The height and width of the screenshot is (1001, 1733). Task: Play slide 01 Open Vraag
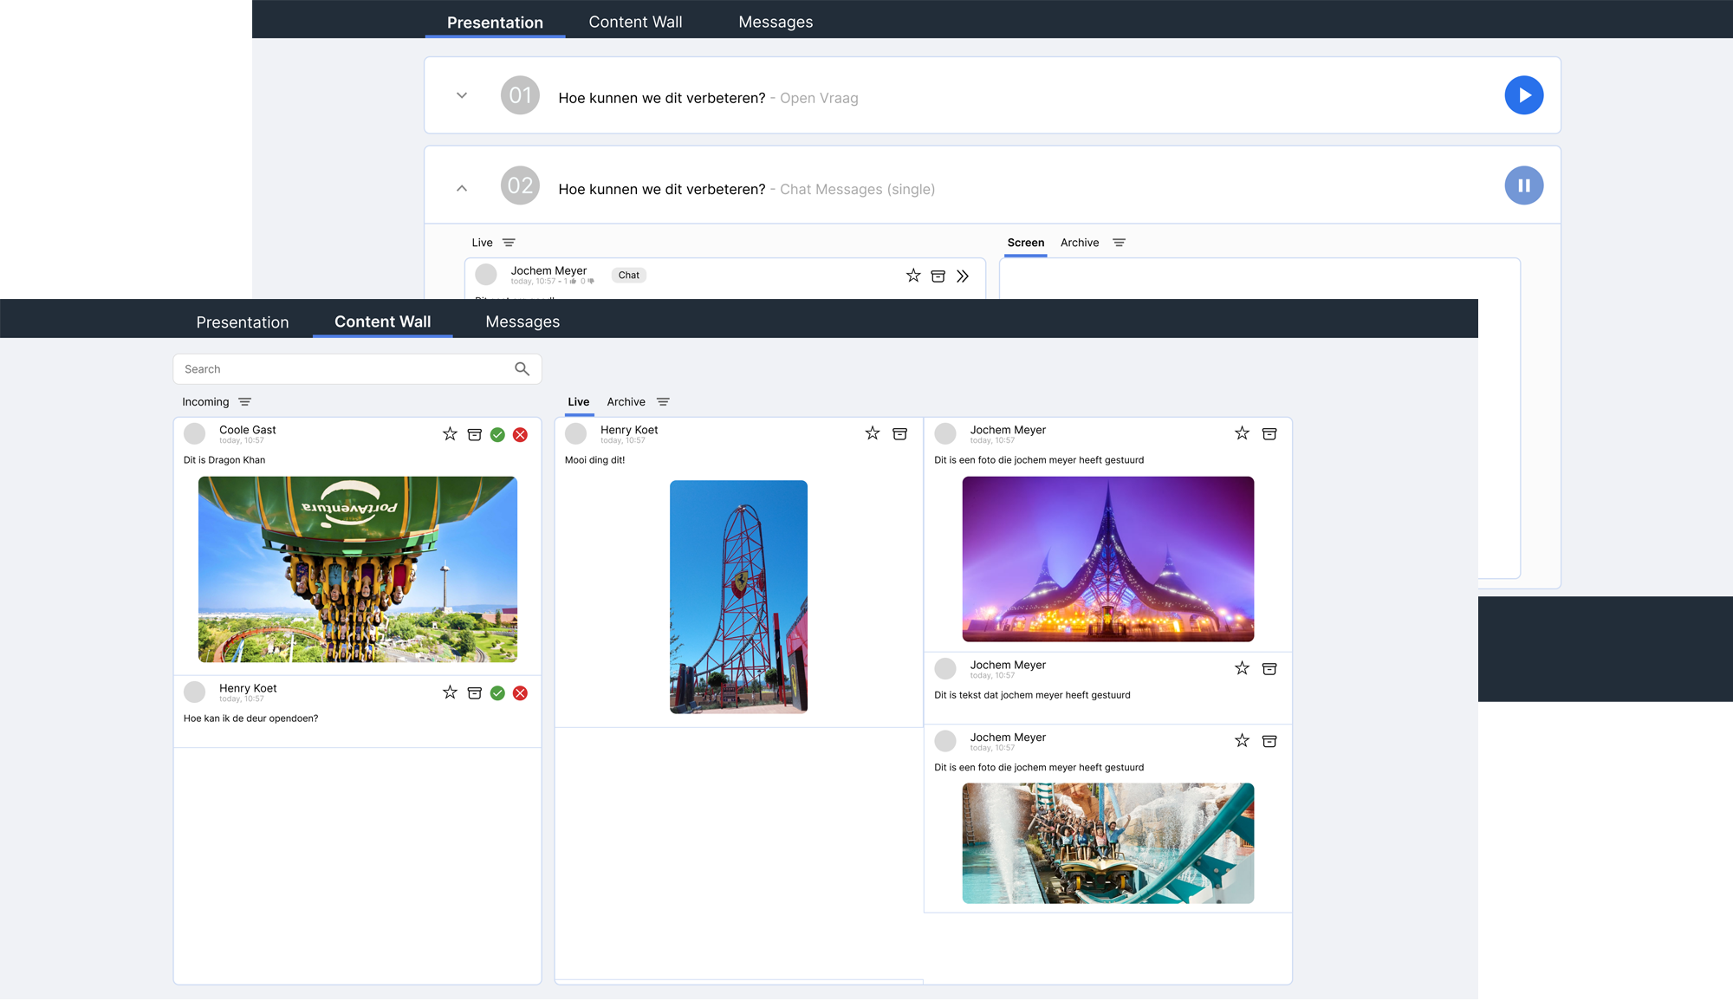1523,95
